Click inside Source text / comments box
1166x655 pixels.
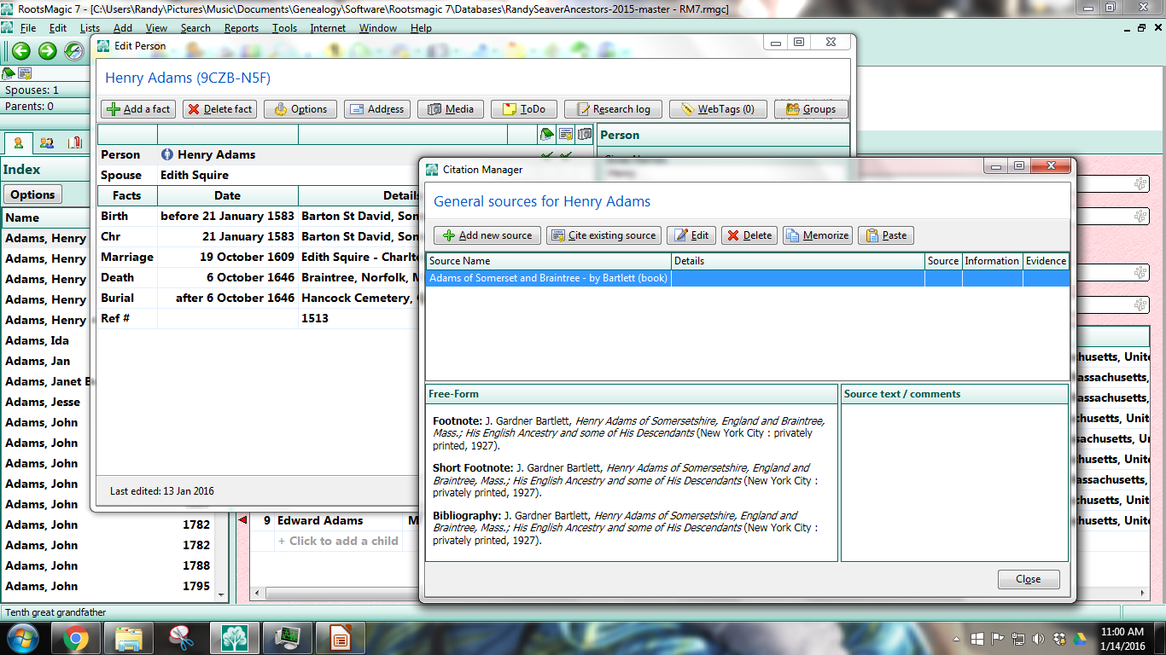pos(954,482)
